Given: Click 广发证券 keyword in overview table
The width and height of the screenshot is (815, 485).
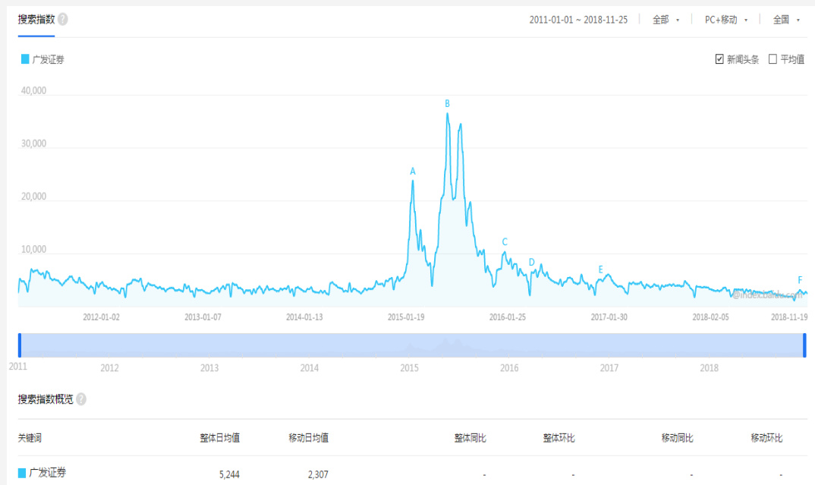Looking at the screenshot, I should point(47,473).
